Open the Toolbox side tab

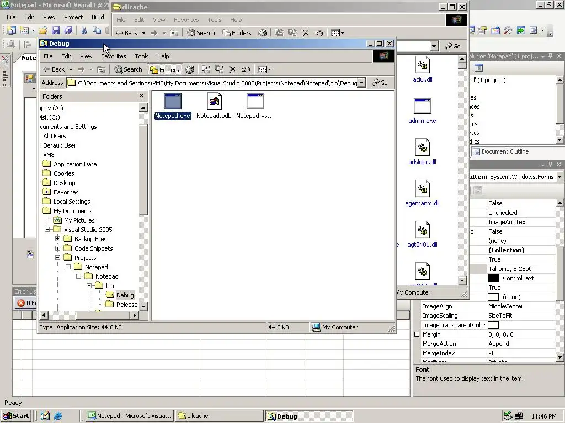[x=4, y=71]
